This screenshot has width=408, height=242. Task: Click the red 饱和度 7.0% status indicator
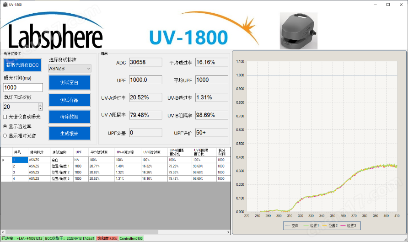(x=107, y=238)
